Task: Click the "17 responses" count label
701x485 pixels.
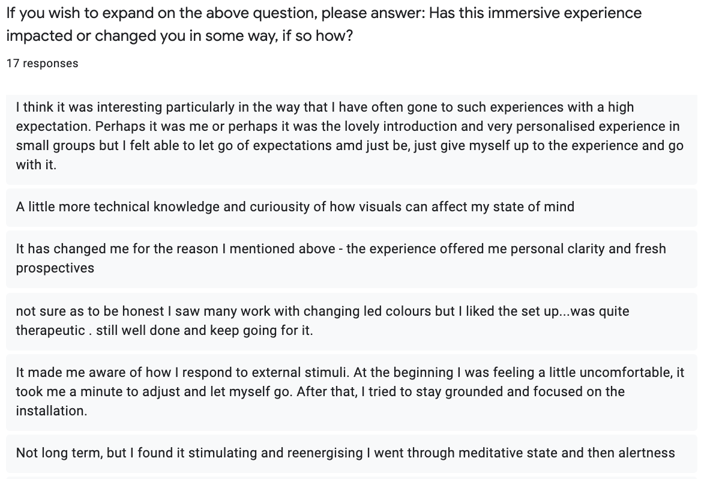Action: coord(42,63)
